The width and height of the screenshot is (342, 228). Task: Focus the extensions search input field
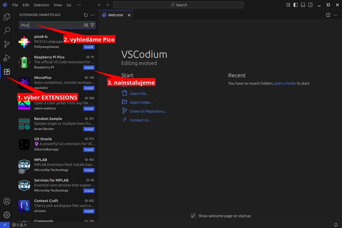point(51,25)
